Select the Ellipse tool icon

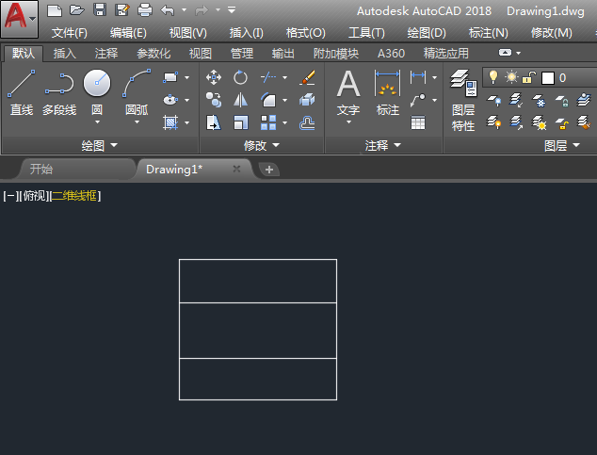click(170, 100)
